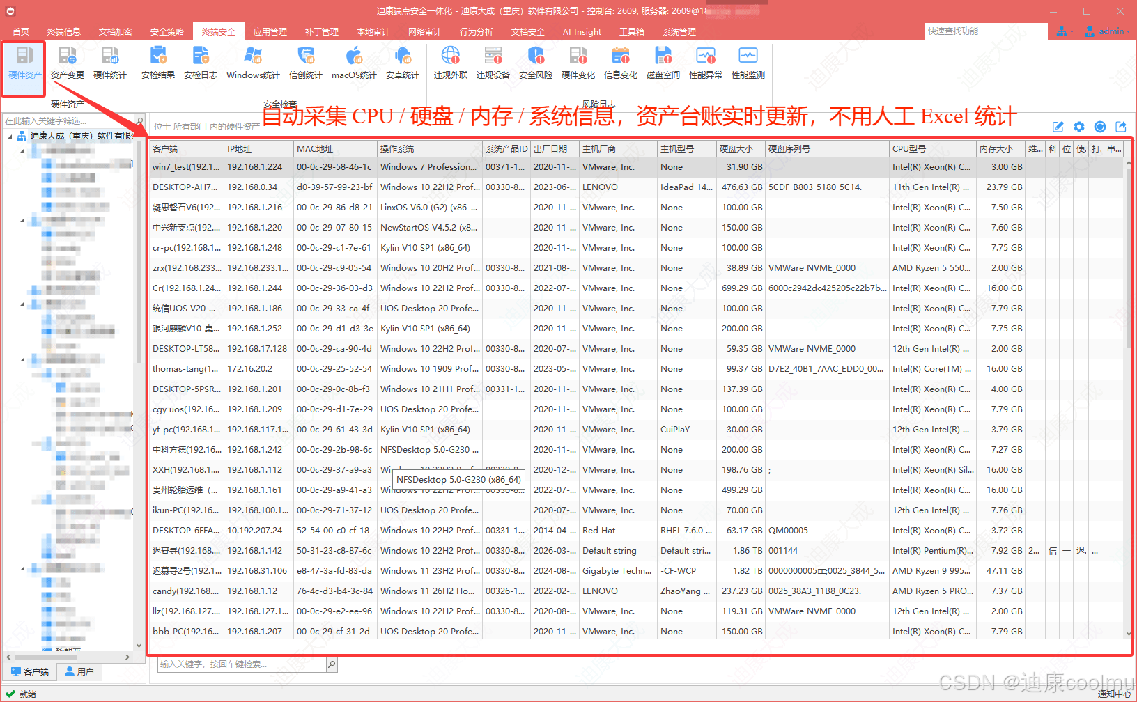1137x702 pixels.
Task: Open 性能异常 performance anomaly log
Action: click(x=706, y=63)
